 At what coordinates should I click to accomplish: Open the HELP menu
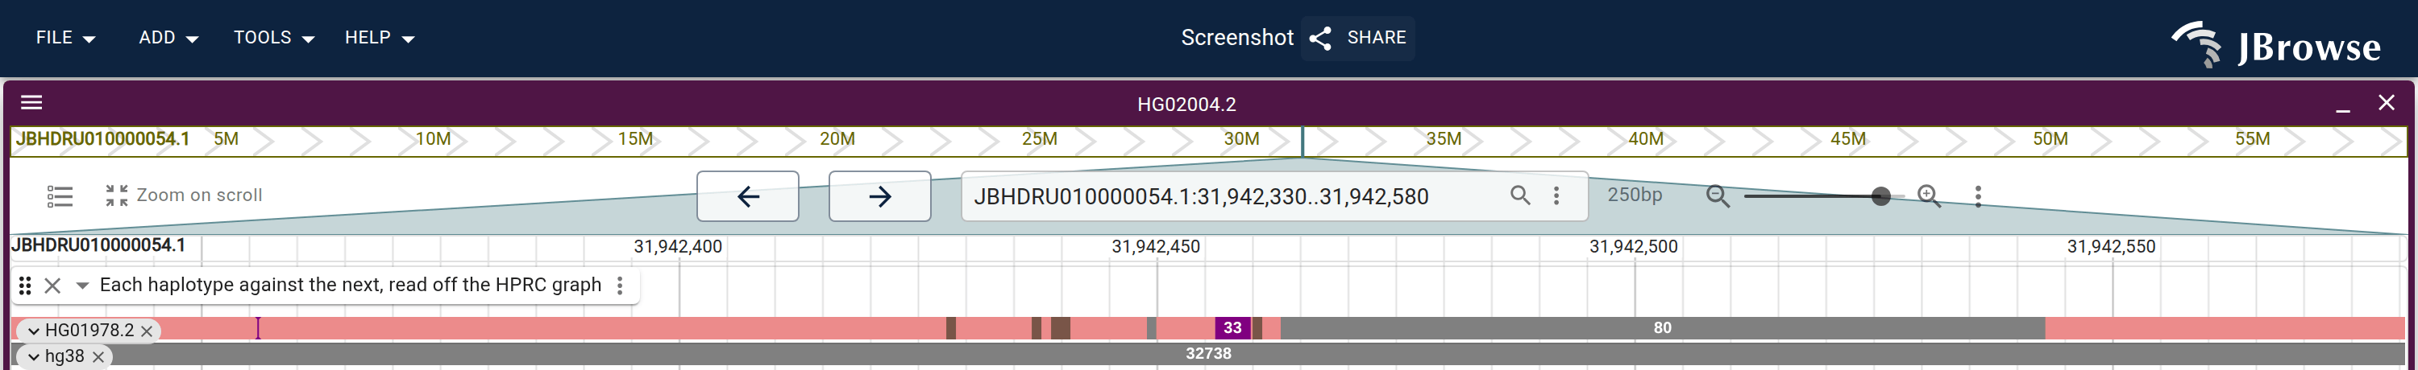[x=379, y=39]
